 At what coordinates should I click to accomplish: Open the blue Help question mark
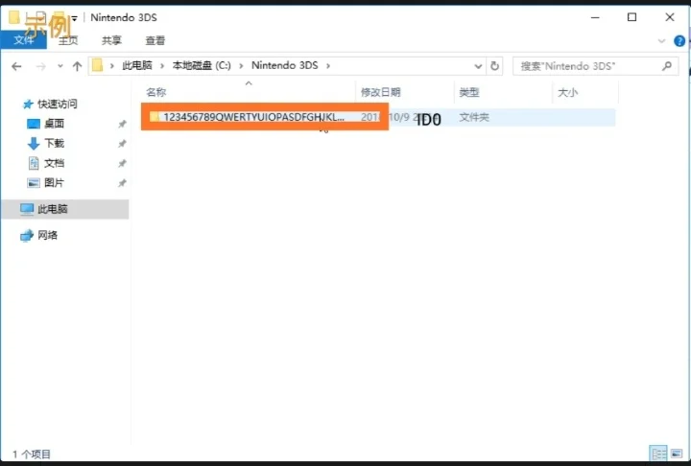[678, 40]
